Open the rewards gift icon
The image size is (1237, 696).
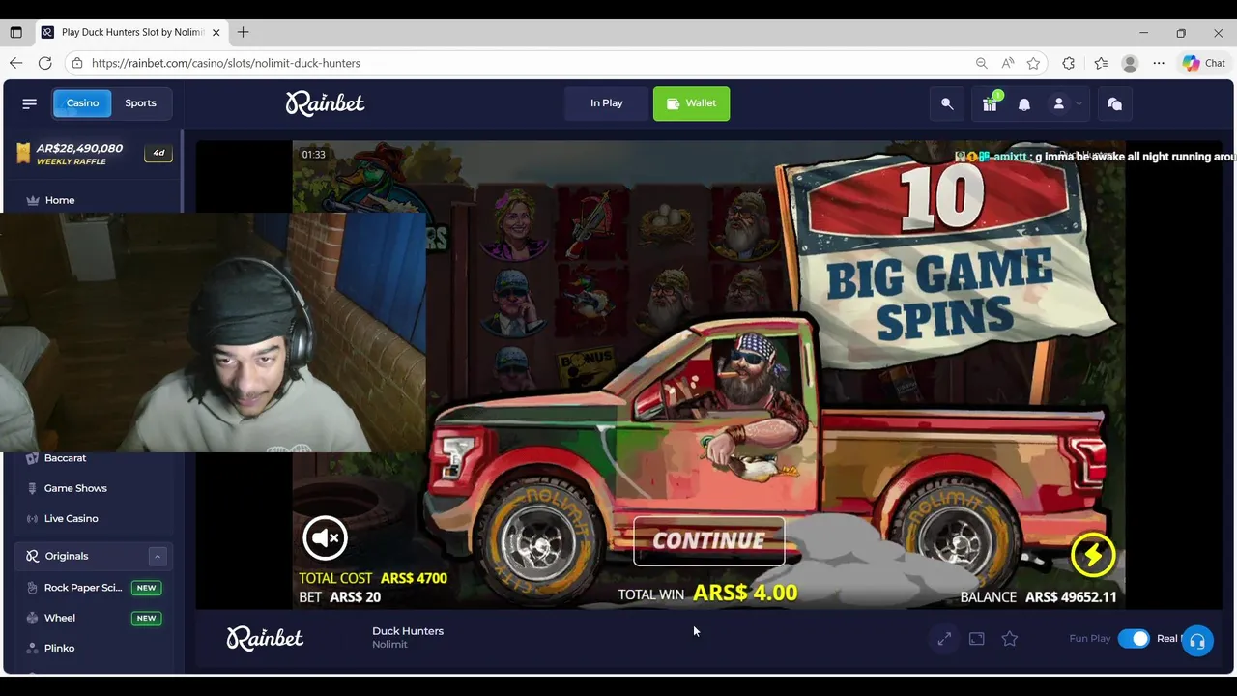990,103
